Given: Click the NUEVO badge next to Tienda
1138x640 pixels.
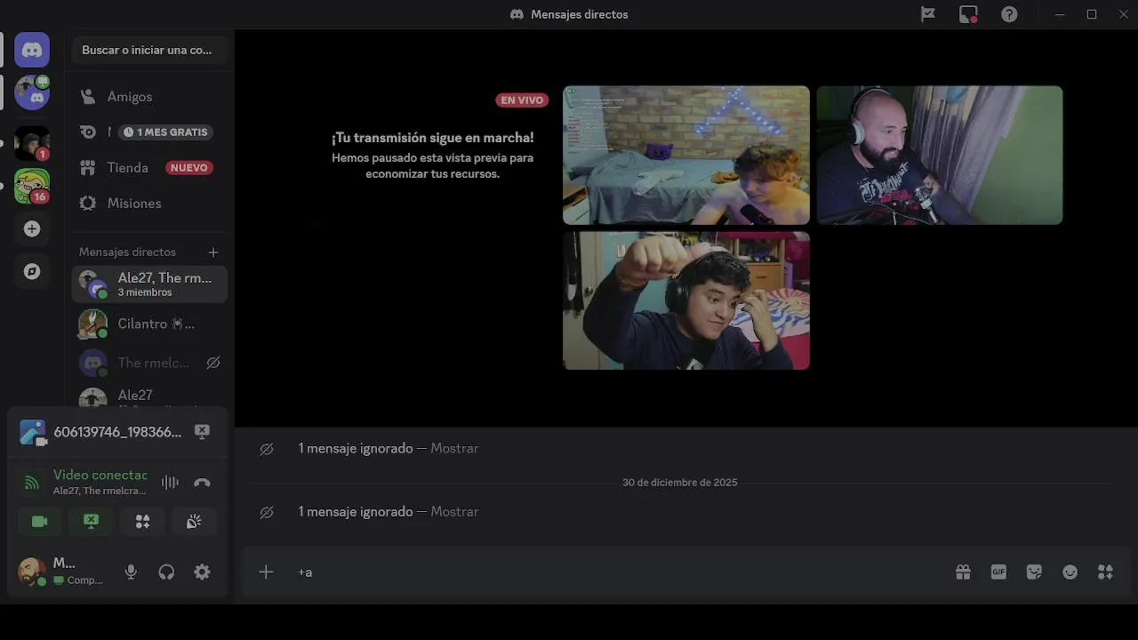Looking at the screenshot, I should pos(188,167).
